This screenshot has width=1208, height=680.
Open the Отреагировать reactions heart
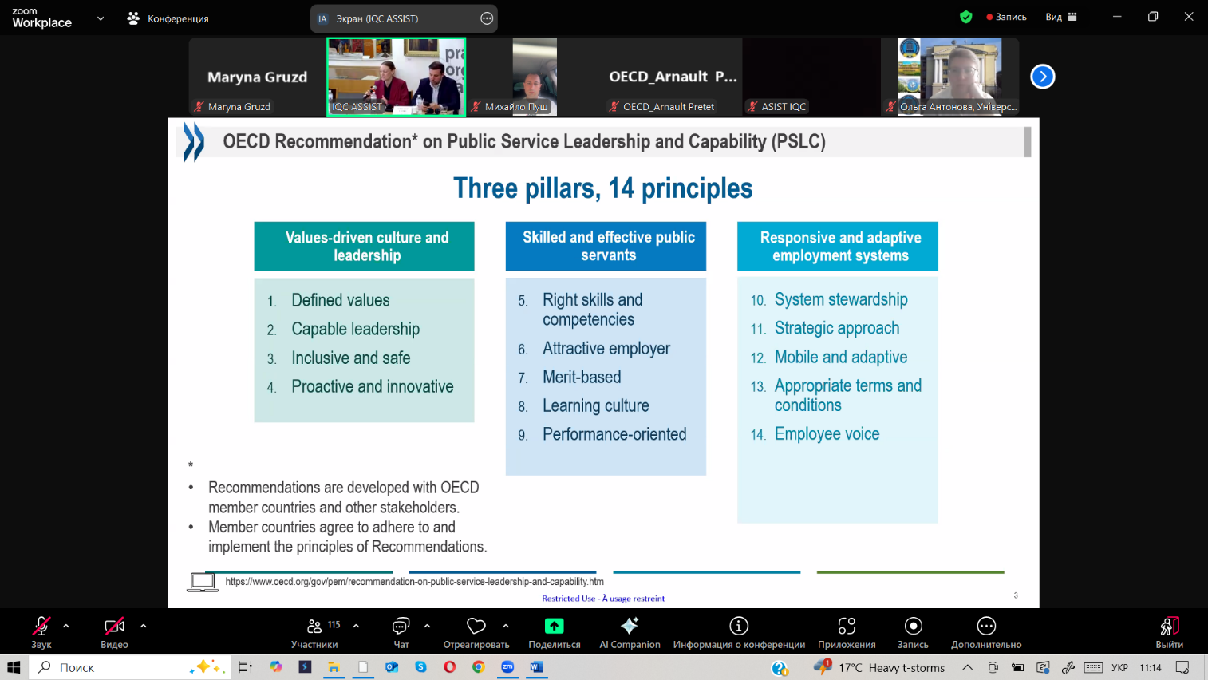(476, 632)
